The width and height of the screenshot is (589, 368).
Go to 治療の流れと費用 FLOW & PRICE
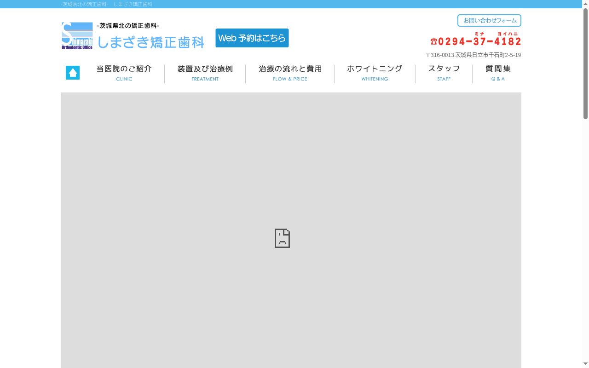coord(290,73)
